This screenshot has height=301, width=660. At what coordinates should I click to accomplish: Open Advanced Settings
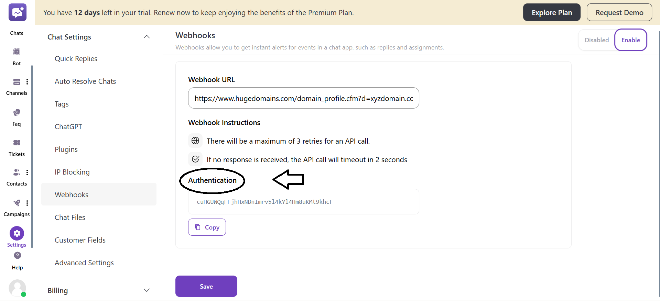[x=84, y=263]
